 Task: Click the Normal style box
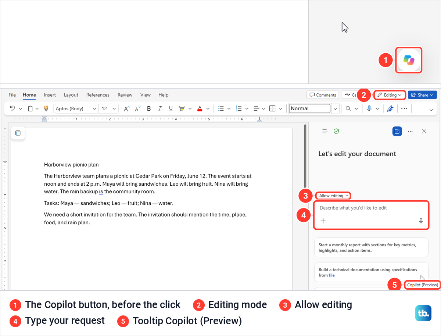310,108
